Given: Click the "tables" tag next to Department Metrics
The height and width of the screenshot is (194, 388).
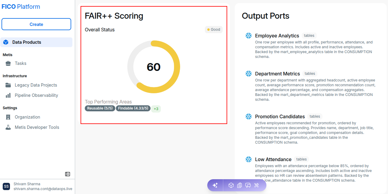Looking at the screenshot, I should (x=310, y=74).
